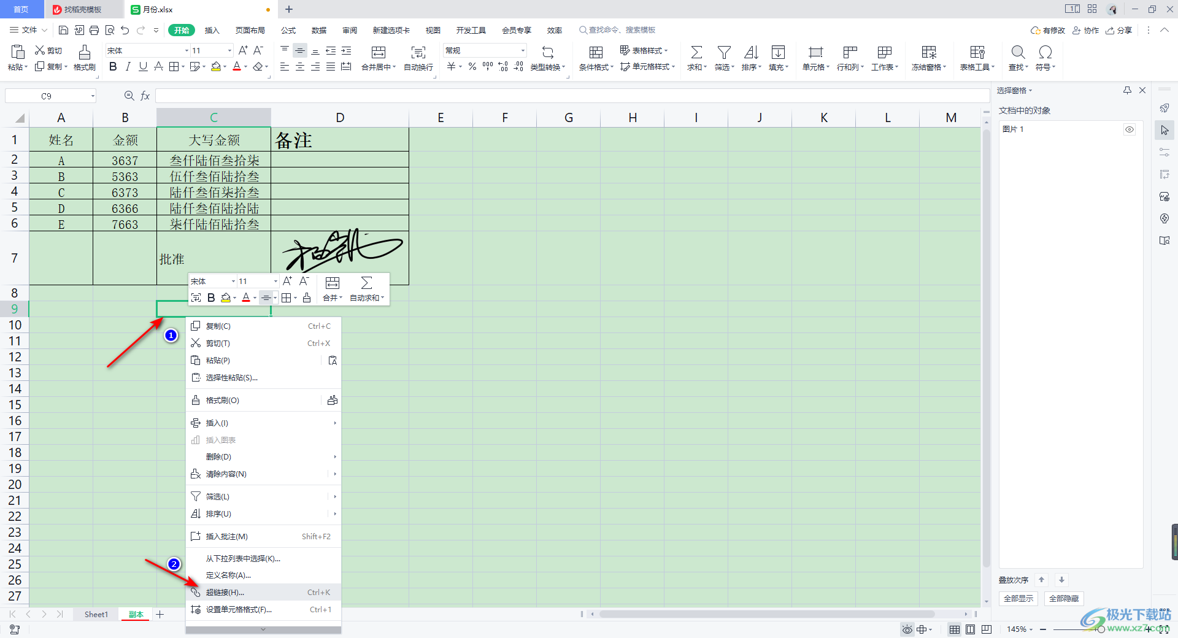Image resolution: width=1178 pixels, height=638 pixels.
Task: Click the zoom slider in the status bar
Action: (1101, 629)
